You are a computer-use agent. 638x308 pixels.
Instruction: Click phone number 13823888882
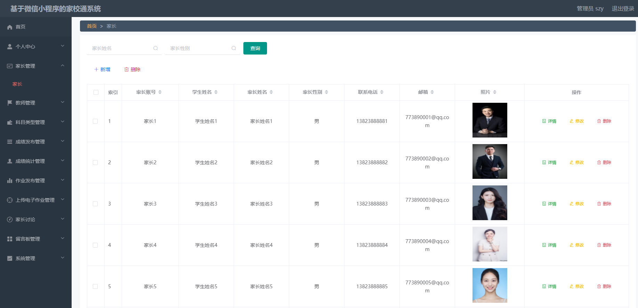(372, 163)
